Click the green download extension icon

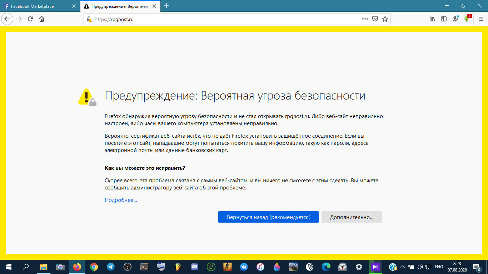[x=467, y=19]
